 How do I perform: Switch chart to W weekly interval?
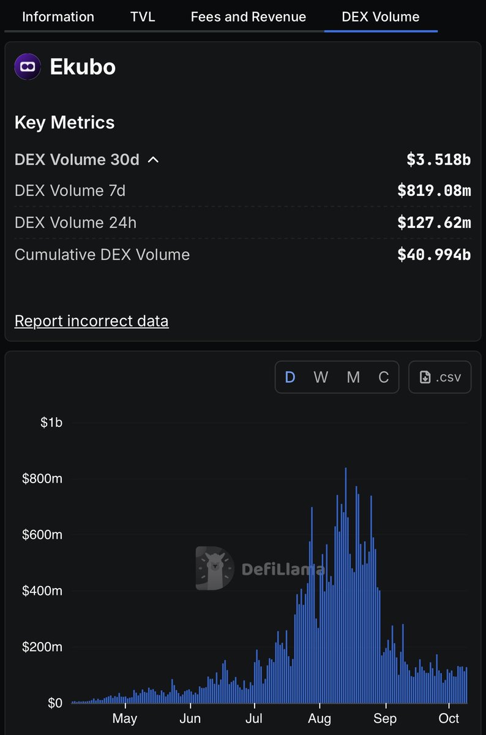point(321,377)
